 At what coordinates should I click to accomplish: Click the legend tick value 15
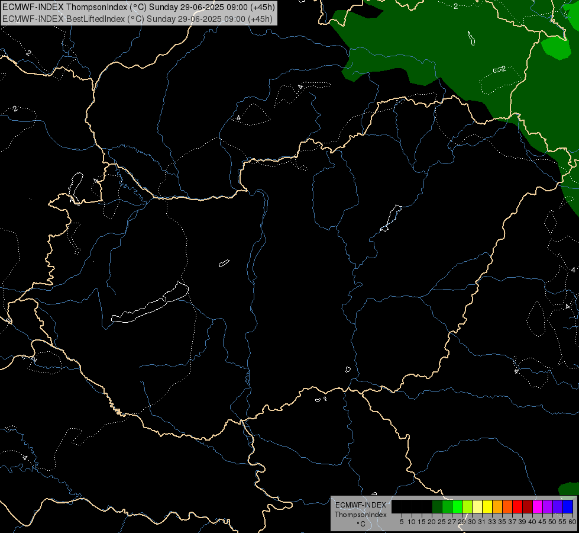[422, 522]
